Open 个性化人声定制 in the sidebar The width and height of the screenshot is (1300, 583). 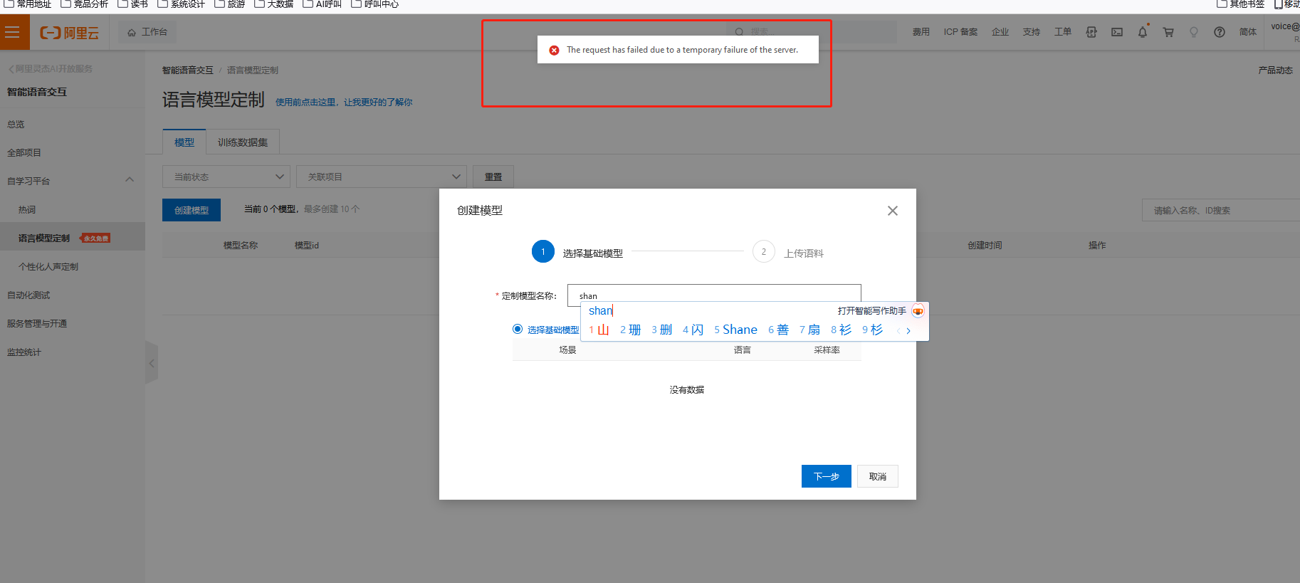pyautogui.click(x=48, y=267)
